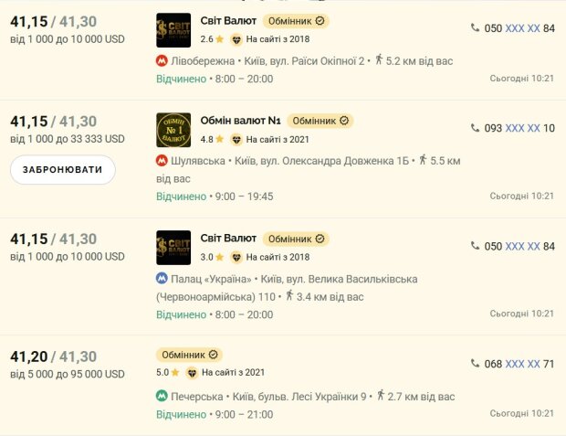The image size is (566, 436).
Task: Click the Обмін валют №1 logo
Action: click(x=173, y=130)
